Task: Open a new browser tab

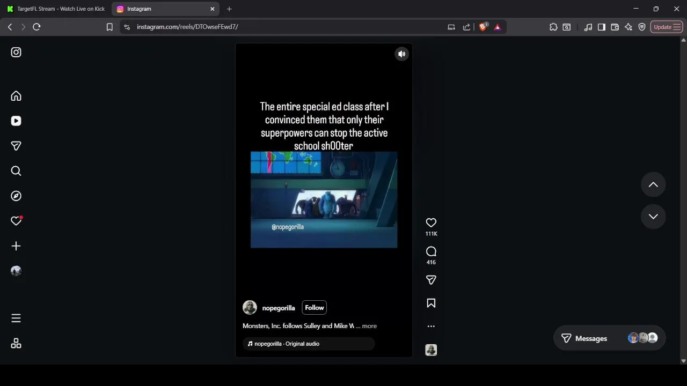Action: pyautogui.click(x=229, y=9)
